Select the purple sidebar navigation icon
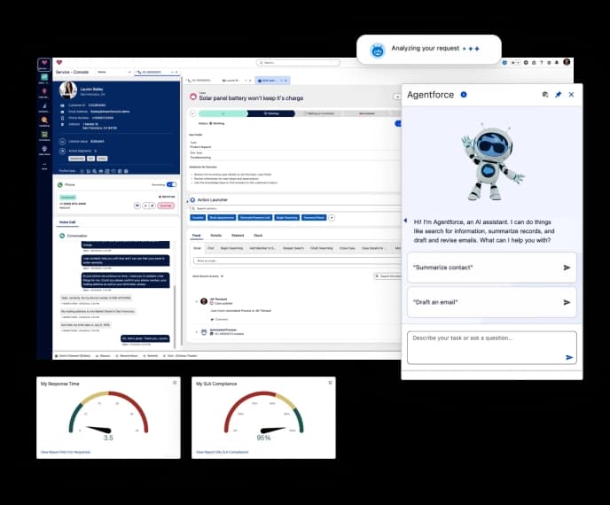This screenshot has width=610, height=505. tap(44, 149)
